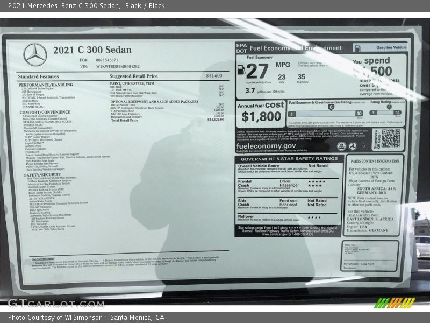
Task: Click the large 27 combined MPG figure
Action: point(257,71)
